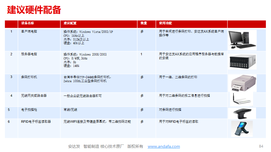Screen dimensions: 271x152
Task: Click the 服务器电脑 device name cell
Action: (x=29, y=54)
